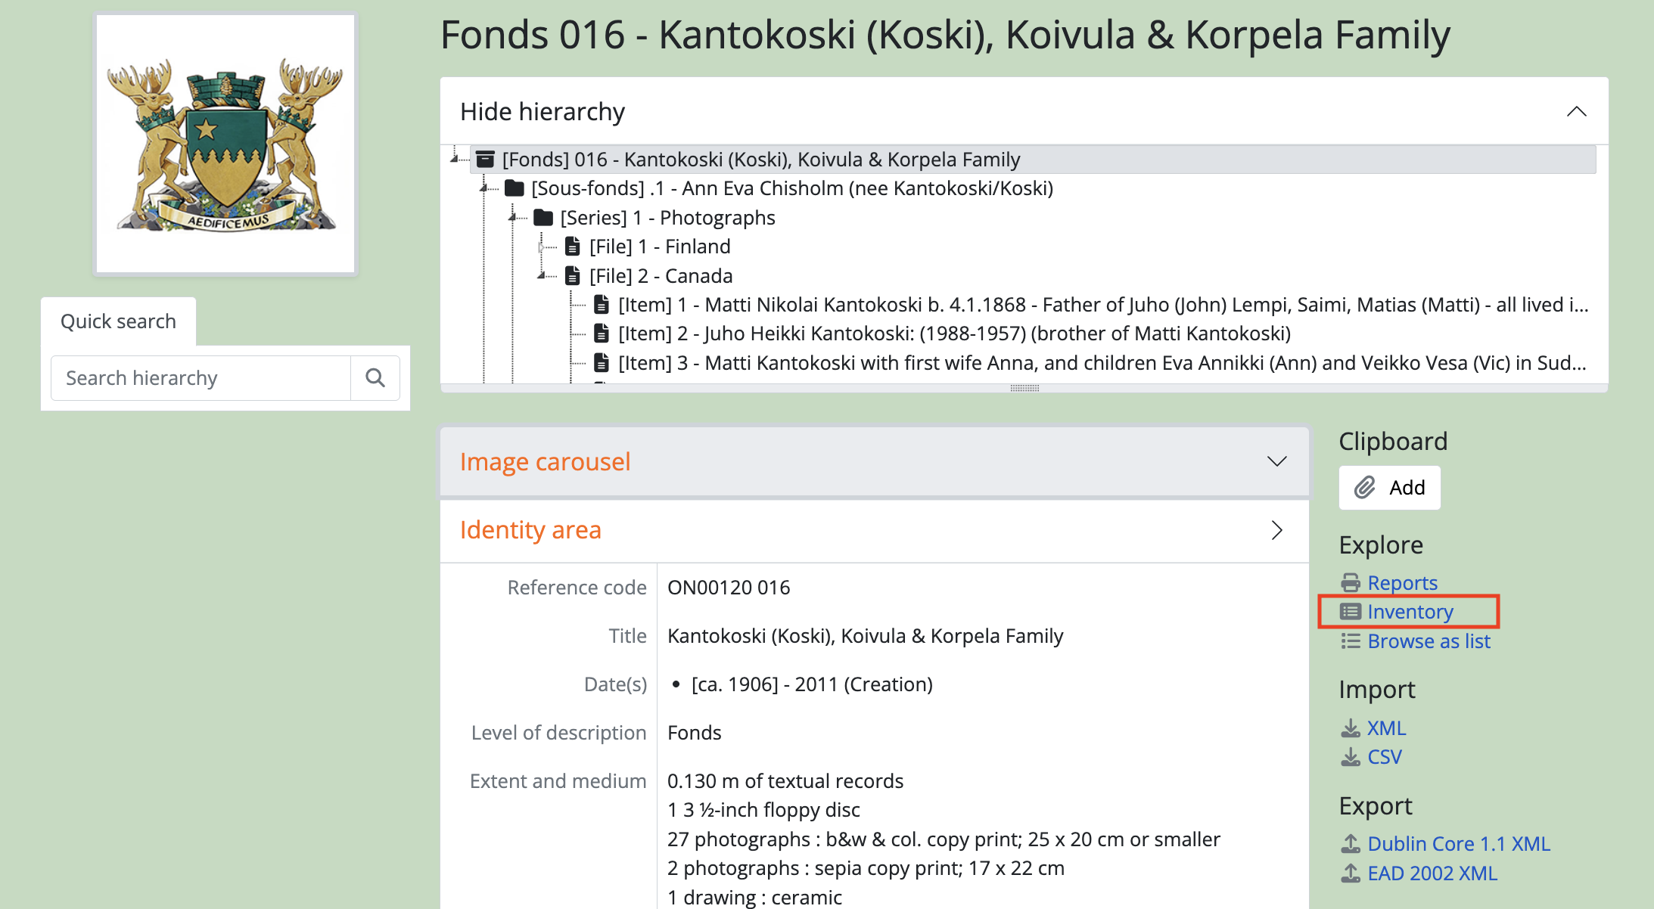Click the File 2 - Canada document icon
The width and height of the screenshot is (1654, 909).
point(573,275)
